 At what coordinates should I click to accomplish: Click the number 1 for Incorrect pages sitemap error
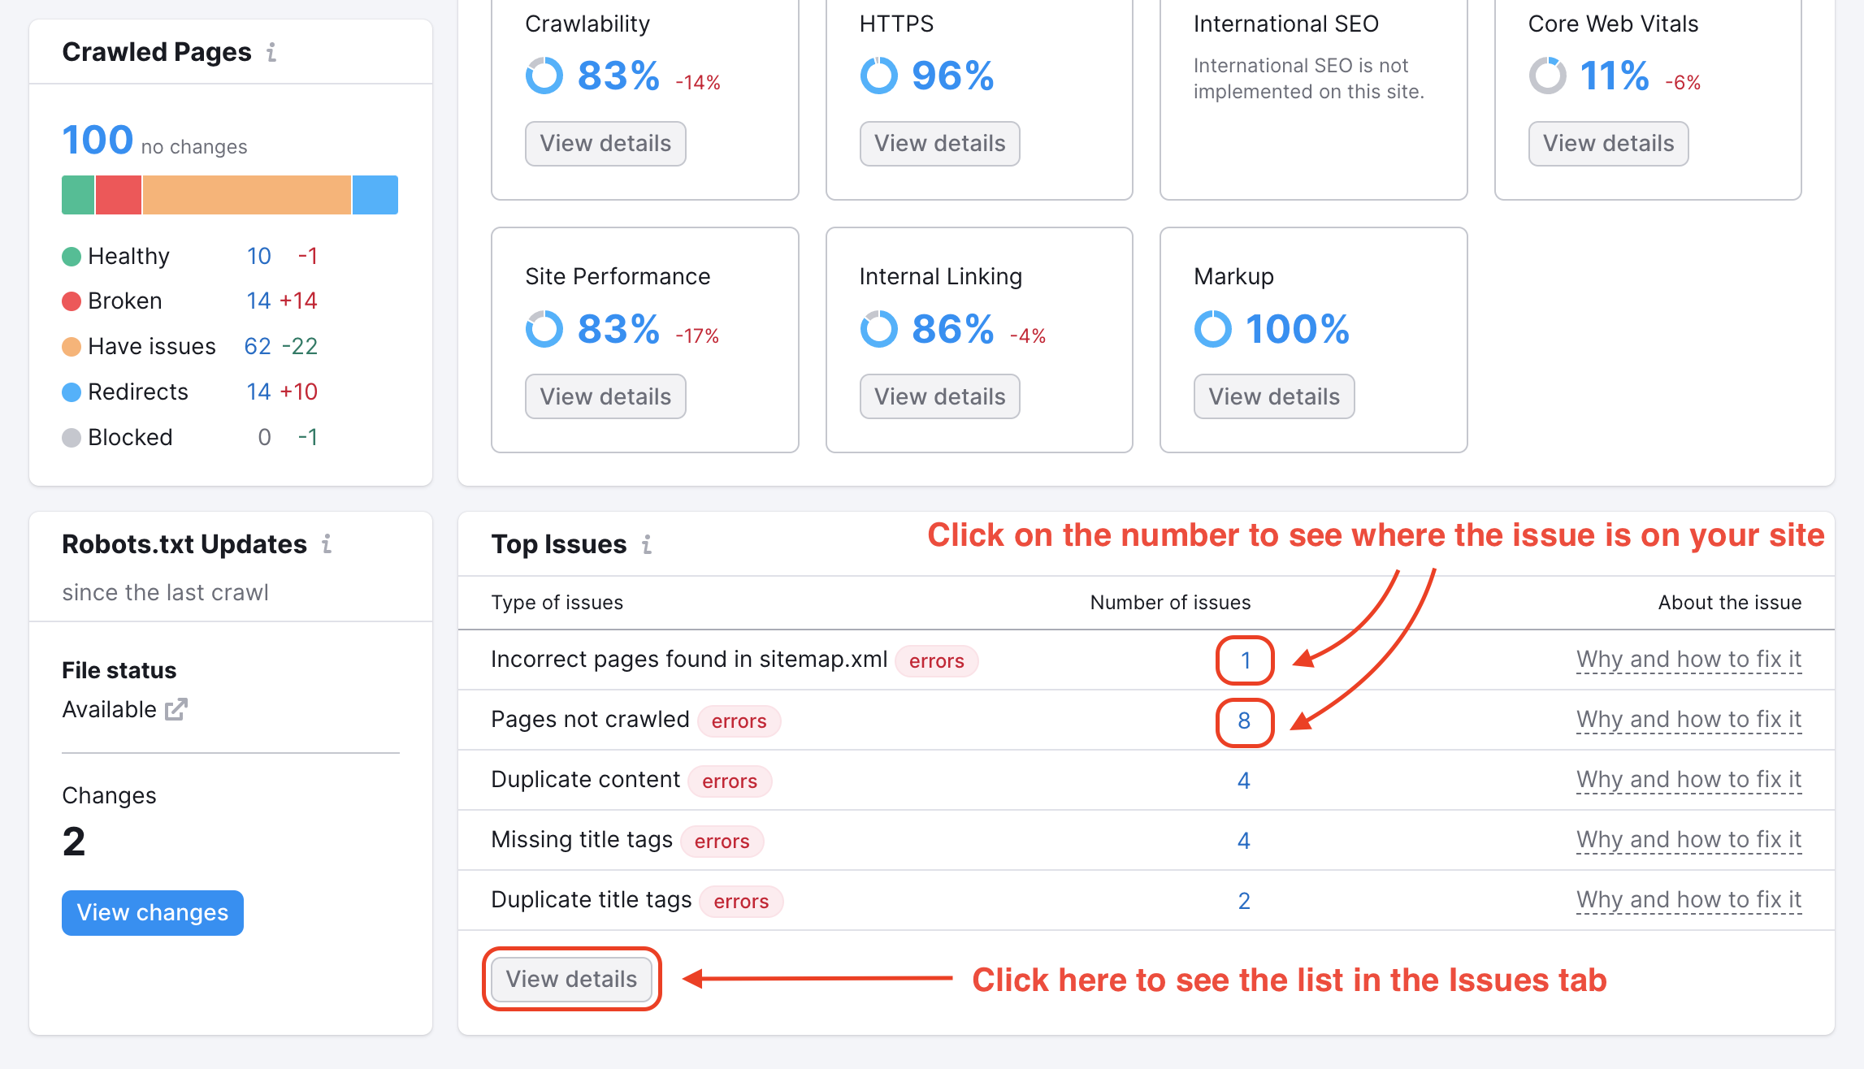click(x=1244, y=660)
